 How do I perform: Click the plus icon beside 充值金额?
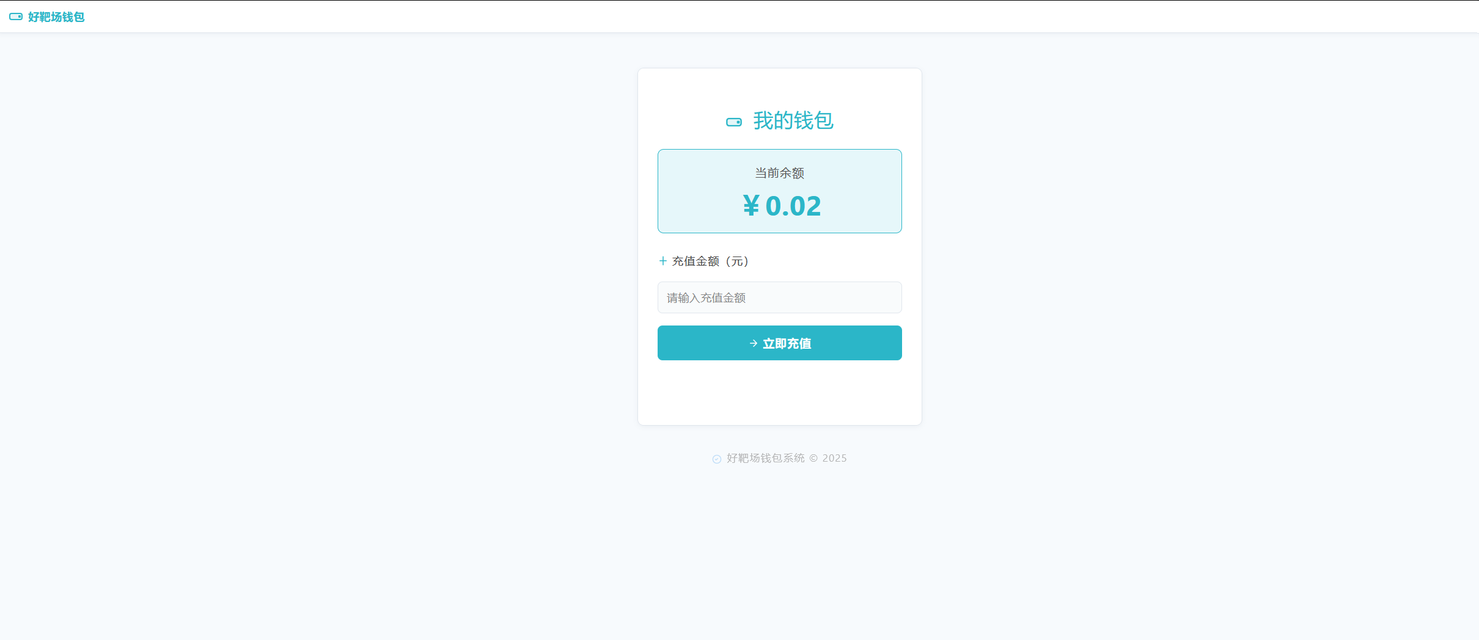pyautogui.click(x=662, y=261)
